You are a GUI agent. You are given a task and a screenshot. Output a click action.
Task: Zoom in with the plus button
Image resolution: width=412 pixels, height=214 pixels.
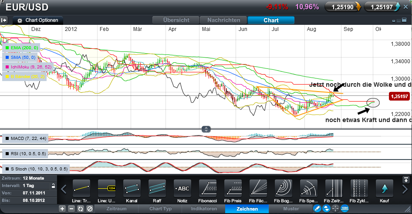(x=62, y=209)
